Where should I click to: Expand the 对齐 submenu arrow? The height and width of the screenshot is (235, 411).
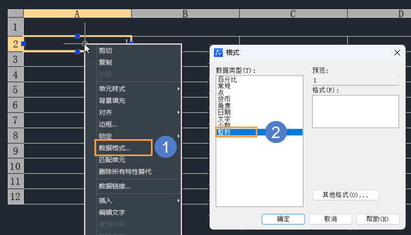pyautogui.click(x=178, y=112)
